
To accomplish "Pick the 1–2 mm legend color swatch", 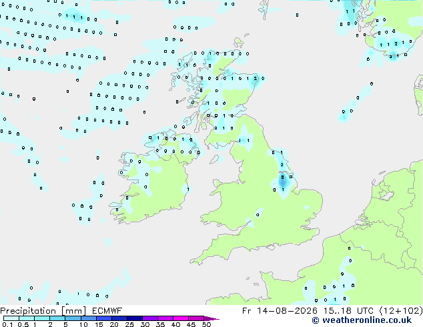I will pos(42,318).
